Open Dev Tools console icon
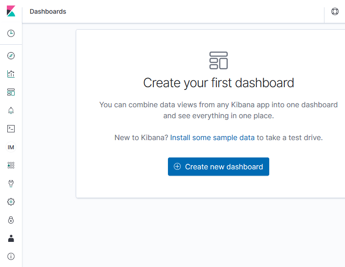Image resolution: width=345 pixels, height=267 pixels. point(11,129)
